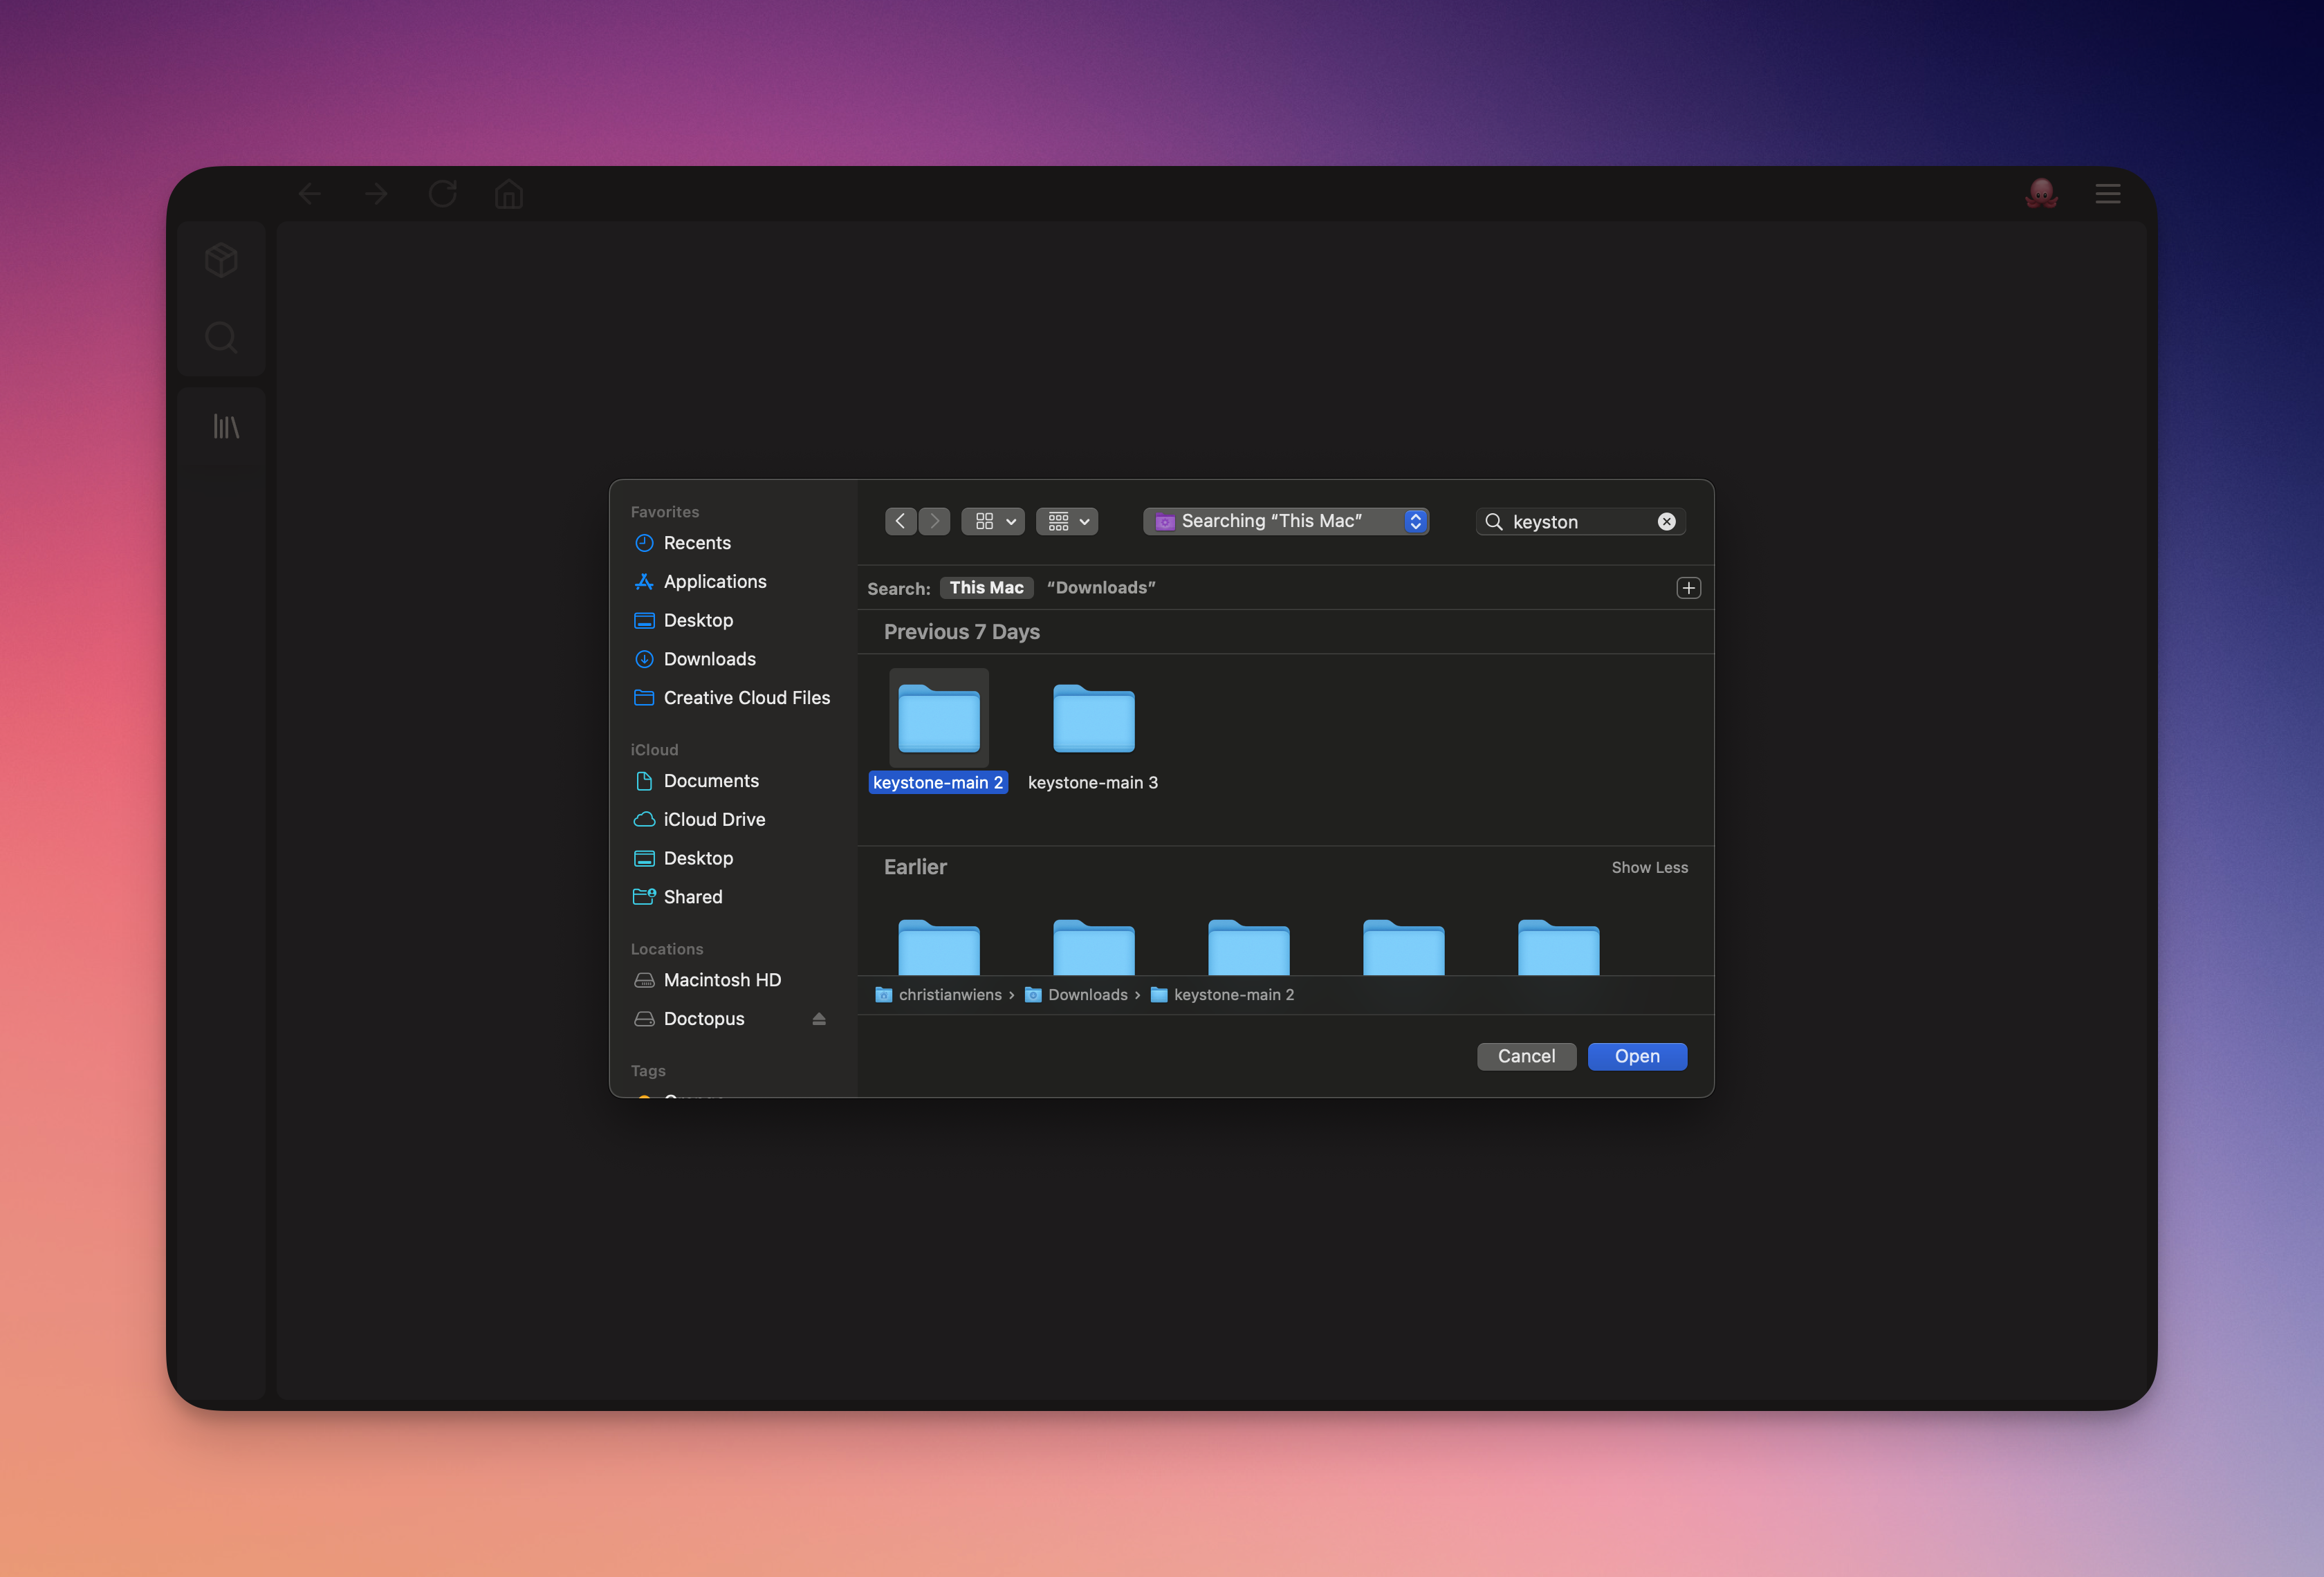Click the plus icon to add search criteria
Screen dimensions: 2324x1577
tap(1688, 588)
